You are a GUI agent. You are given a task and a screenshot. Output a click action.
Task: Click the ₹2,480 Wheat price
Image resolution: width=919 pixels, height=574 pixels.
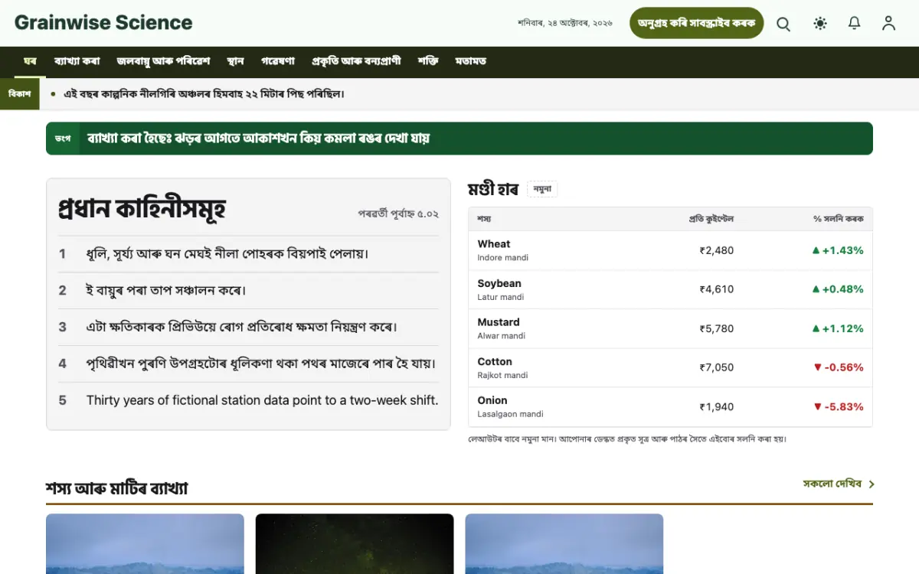[717, 250]
